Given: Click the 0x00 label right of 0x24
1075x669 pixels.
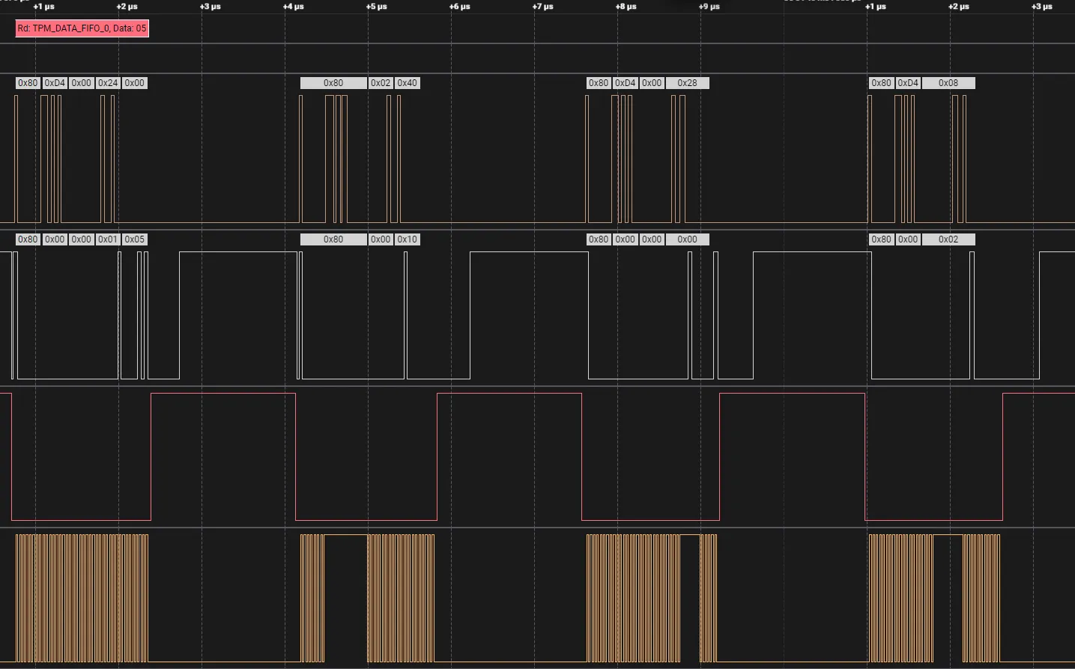Looking at the screenshot, I should (135, 83).
